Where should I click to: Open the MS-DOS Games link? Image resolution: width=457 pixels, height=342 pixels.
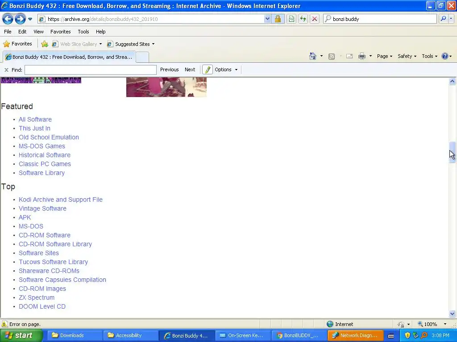click(42, 146)
